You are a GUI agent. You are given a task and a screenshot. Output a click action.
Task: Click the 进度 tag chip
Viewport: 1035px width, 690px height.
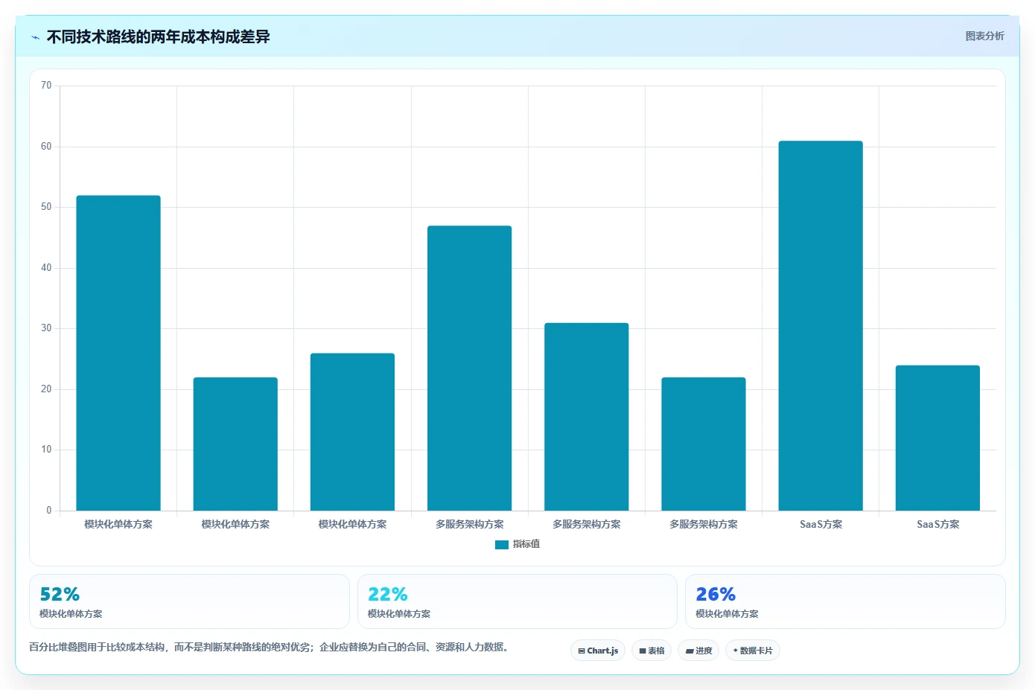coord(698,651)
